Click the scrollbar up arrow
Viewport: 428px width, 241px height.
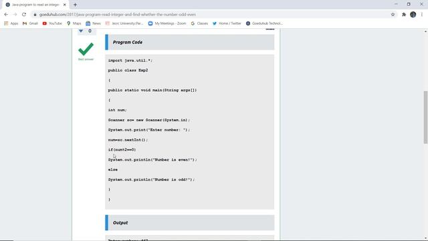(425, 31)
